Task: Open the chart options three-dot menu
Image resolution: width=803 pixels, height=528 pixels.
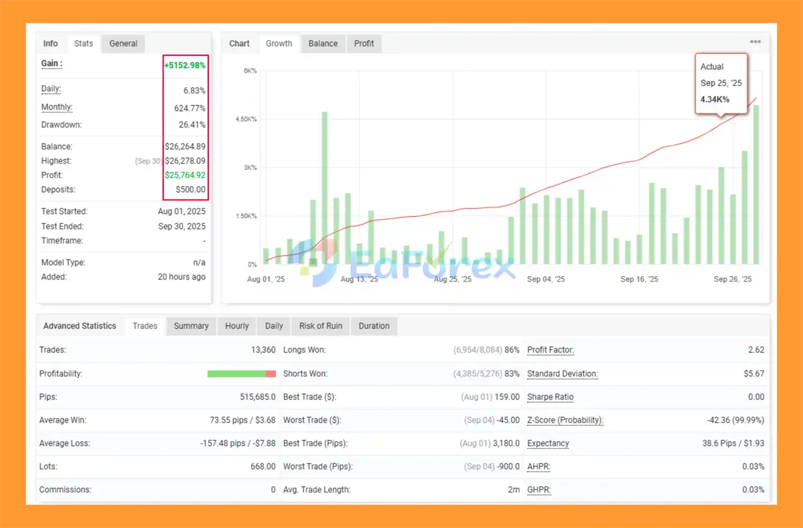Action: pyautogui.click(x=755, y=42)
